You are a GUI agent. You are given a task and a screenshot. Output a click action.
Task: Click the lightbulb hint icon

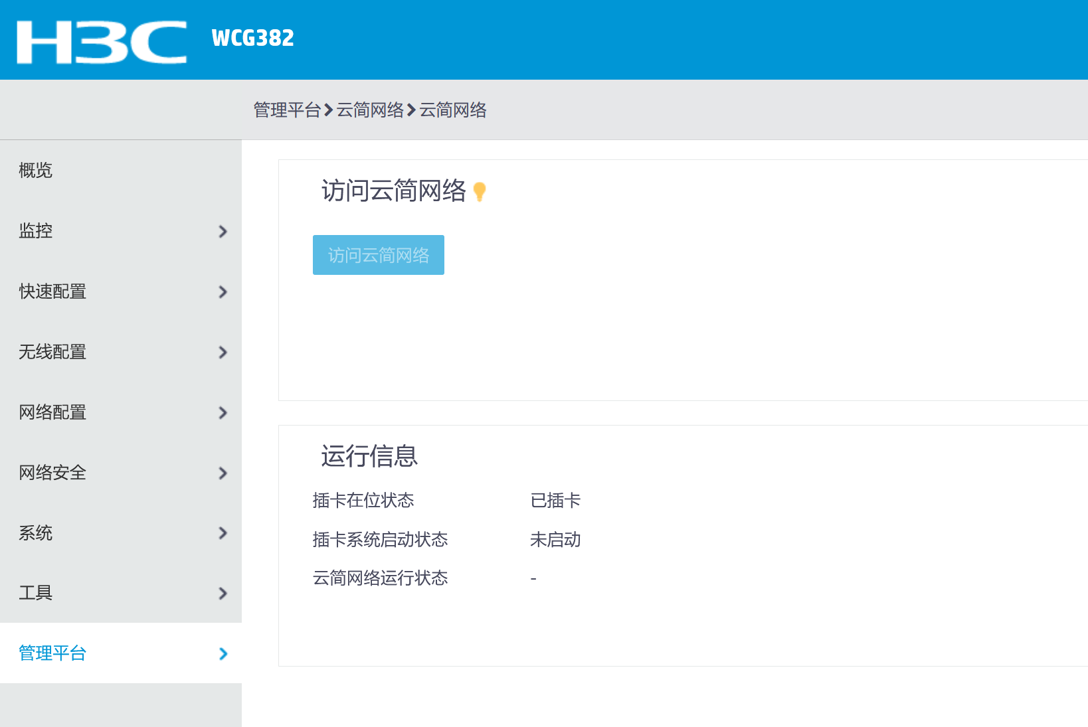point(480,192)
